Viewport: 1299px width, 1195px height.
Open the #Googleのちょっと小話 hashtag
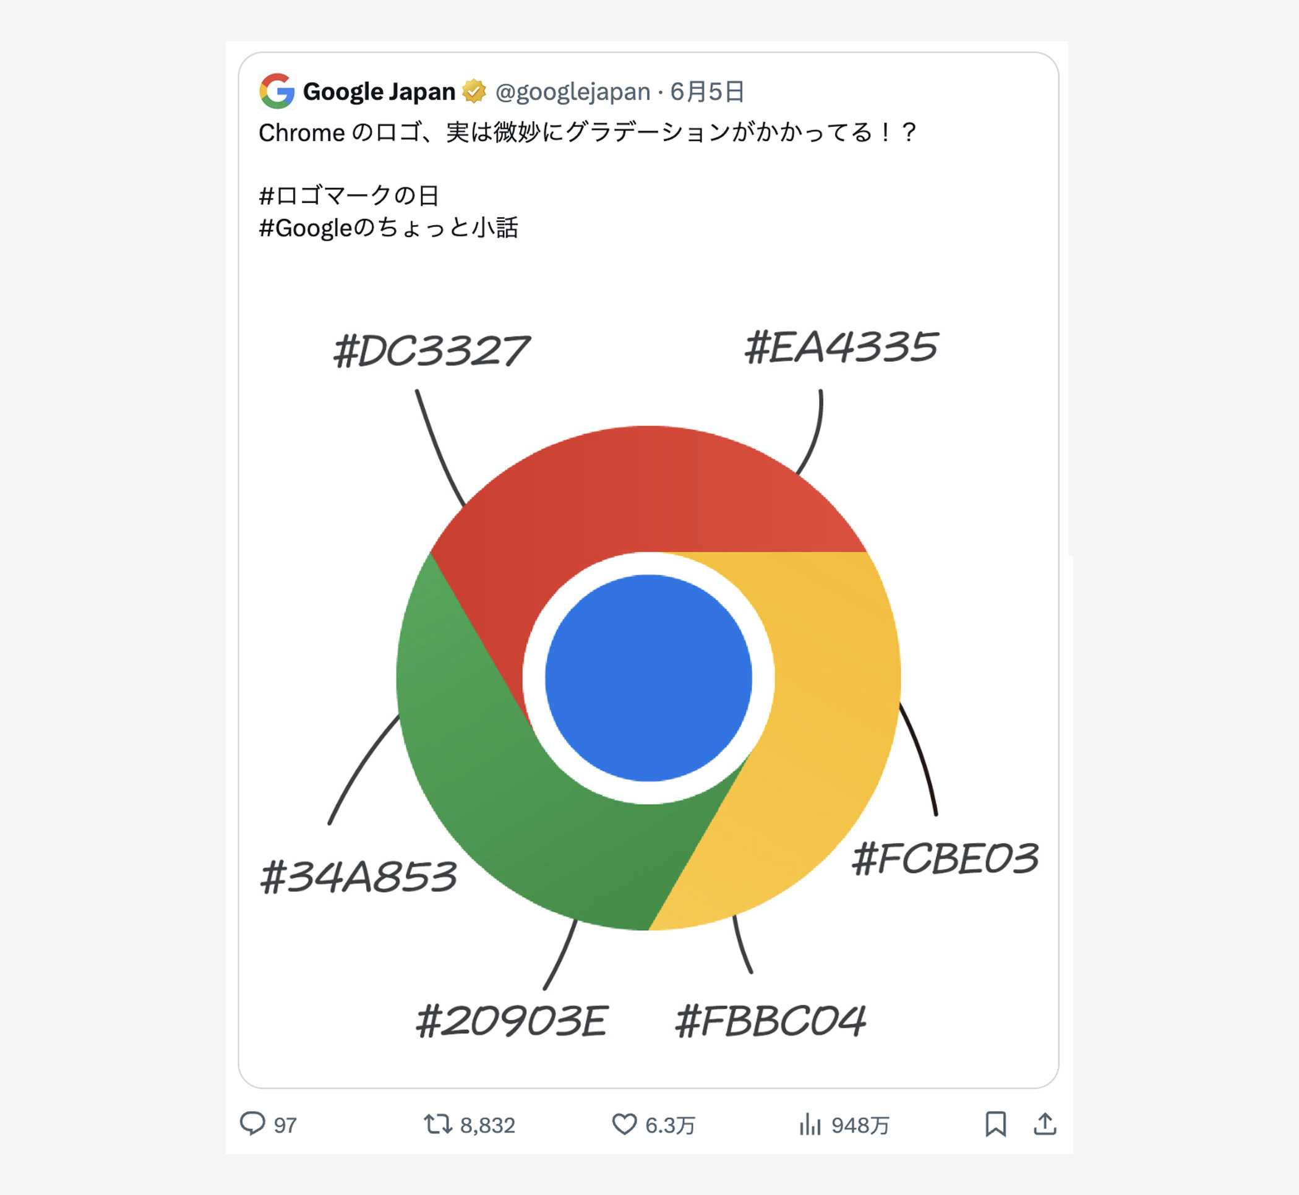[388, 228]
